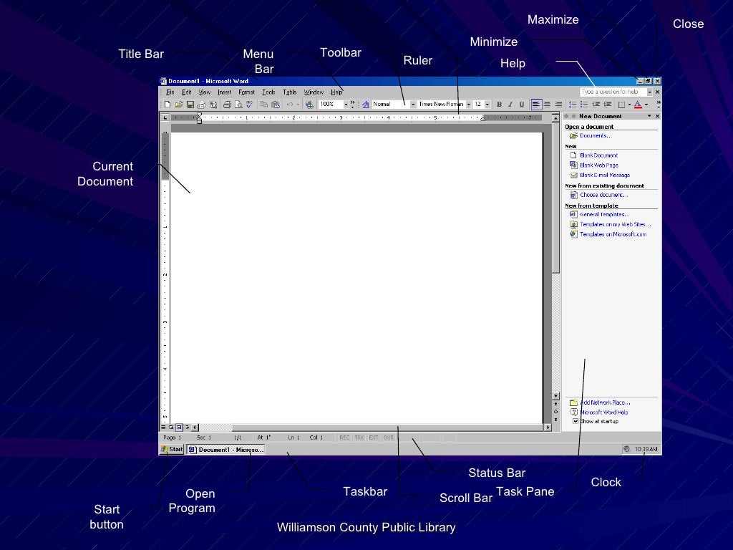Click Templates on Microsoft.com link
Viewport: 733px width, 550px height.
[613, 234]
